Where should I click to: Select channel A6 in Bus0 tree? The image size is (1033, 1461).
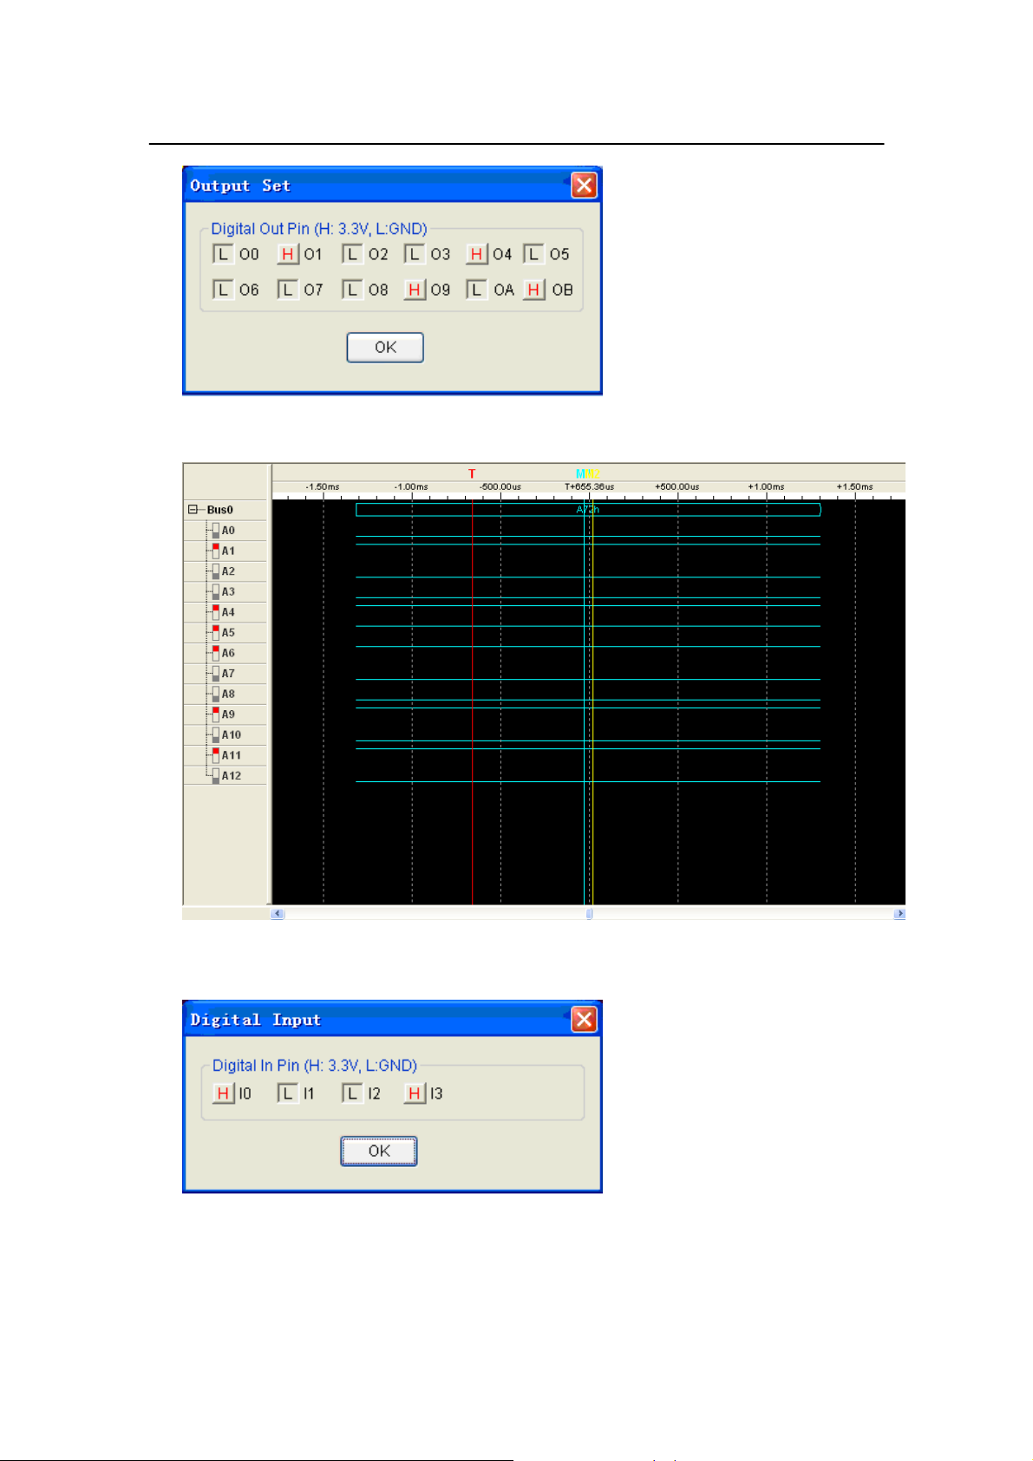click(227, 653)
